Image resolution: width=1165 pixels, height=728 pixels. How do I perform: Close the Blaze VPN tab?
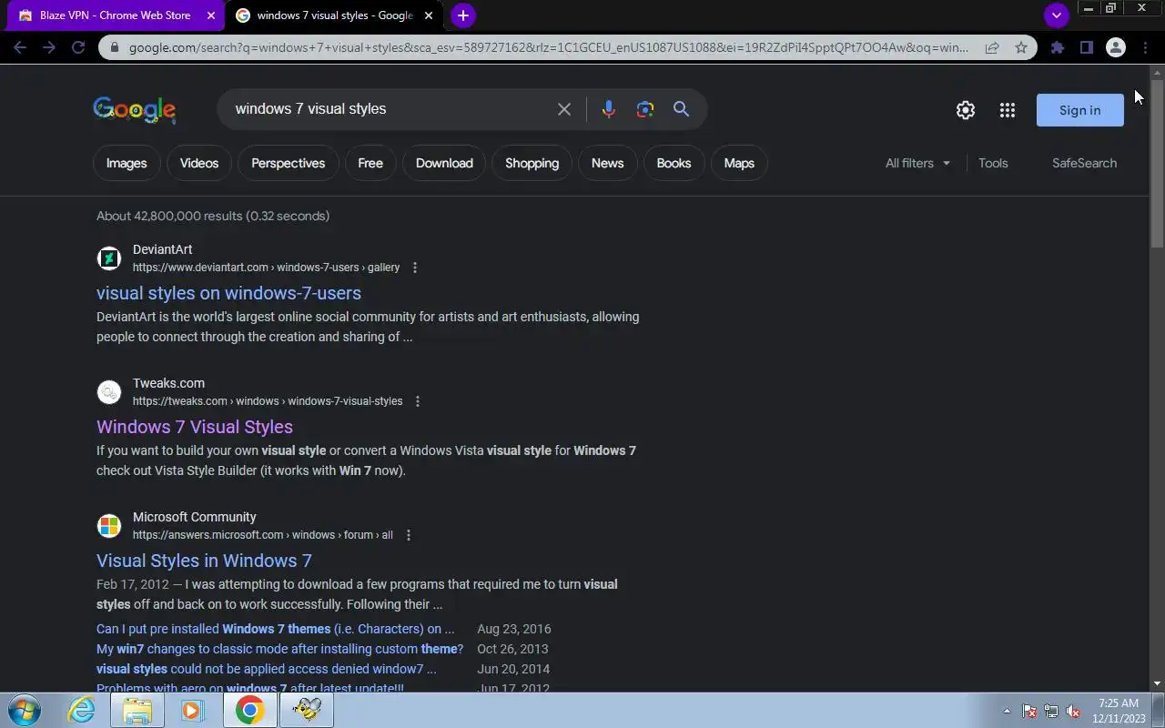click(x=212, y=15)
